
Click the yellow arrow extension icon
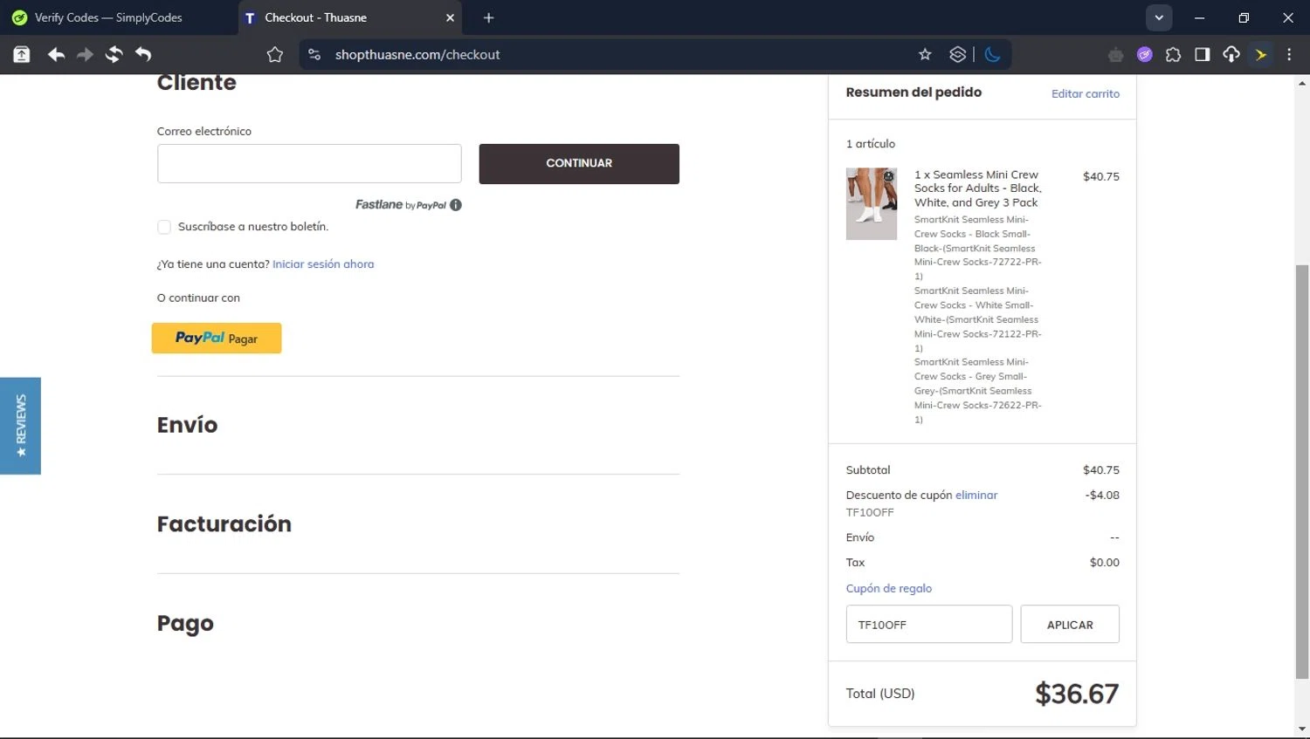[x=1261, y=54]
